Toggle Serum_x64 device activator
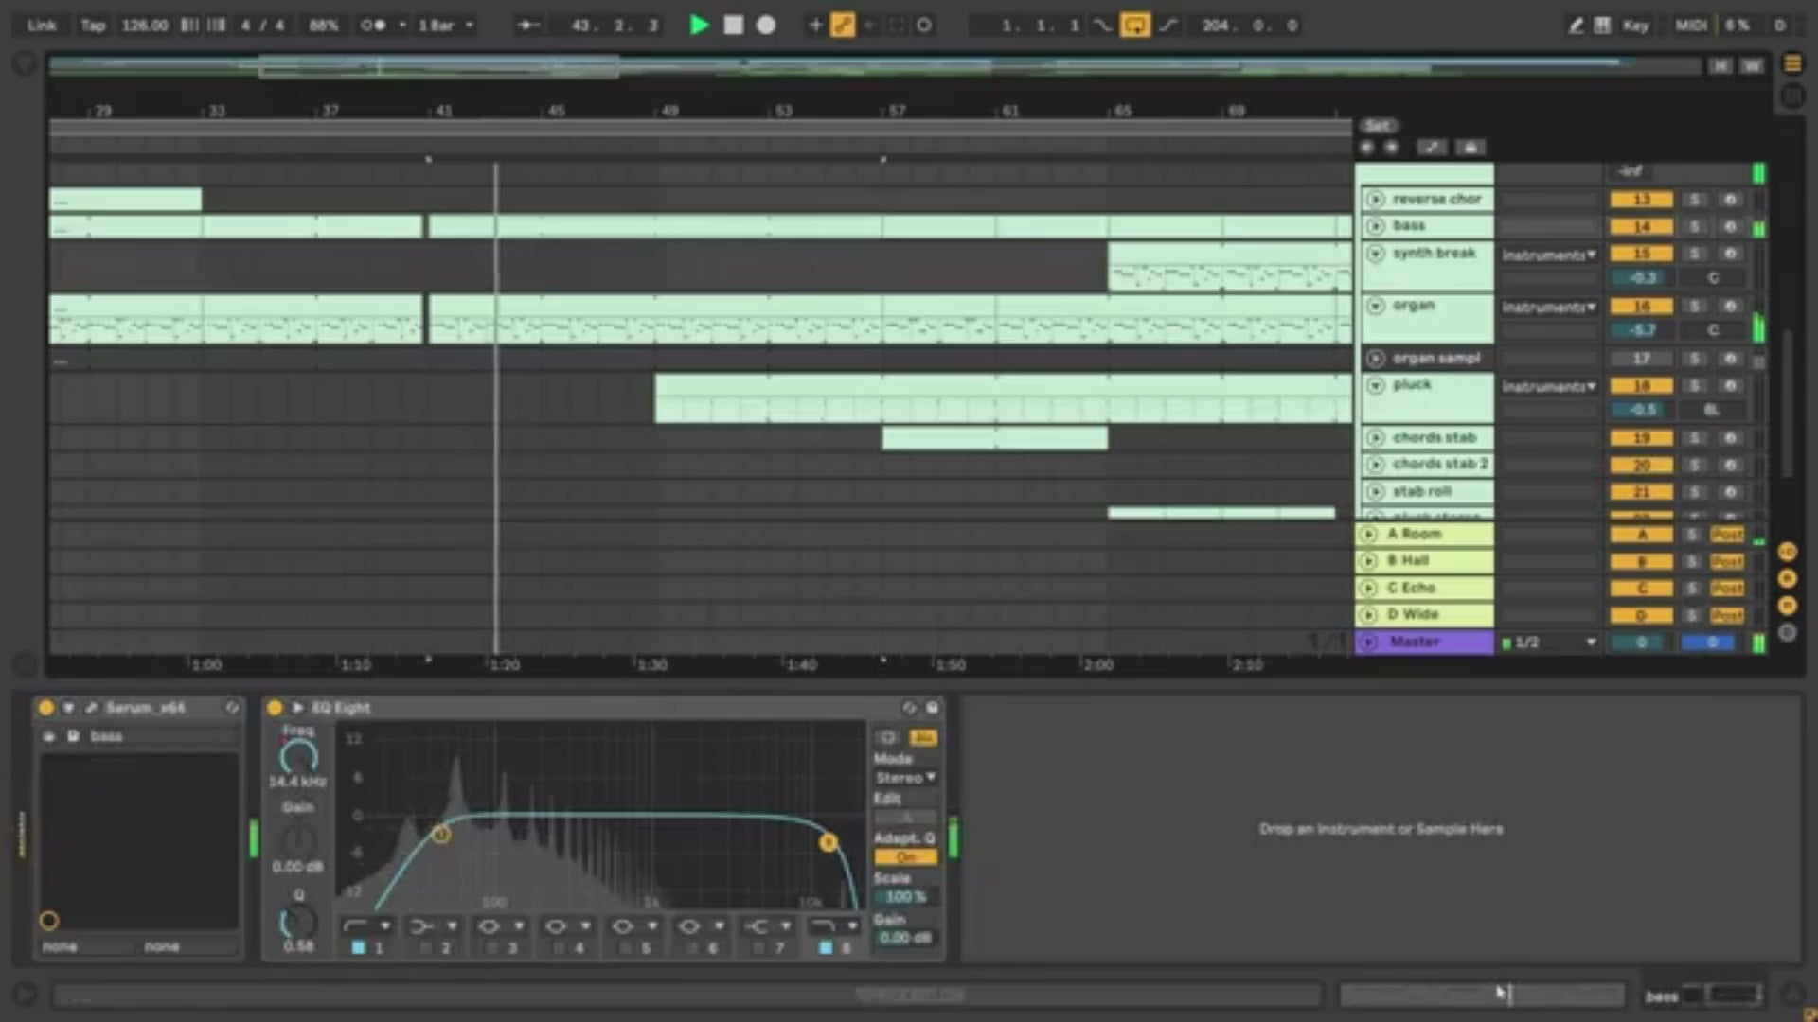Viewport: 1818px width, 1022px height. click(45, 708)
